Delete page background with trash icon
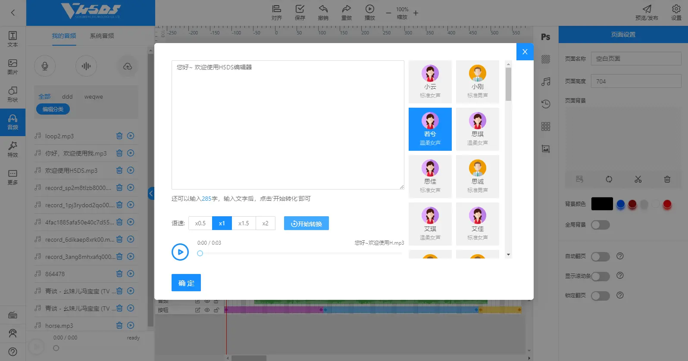Viewport: 688px width, 361px height. [667, 179]
